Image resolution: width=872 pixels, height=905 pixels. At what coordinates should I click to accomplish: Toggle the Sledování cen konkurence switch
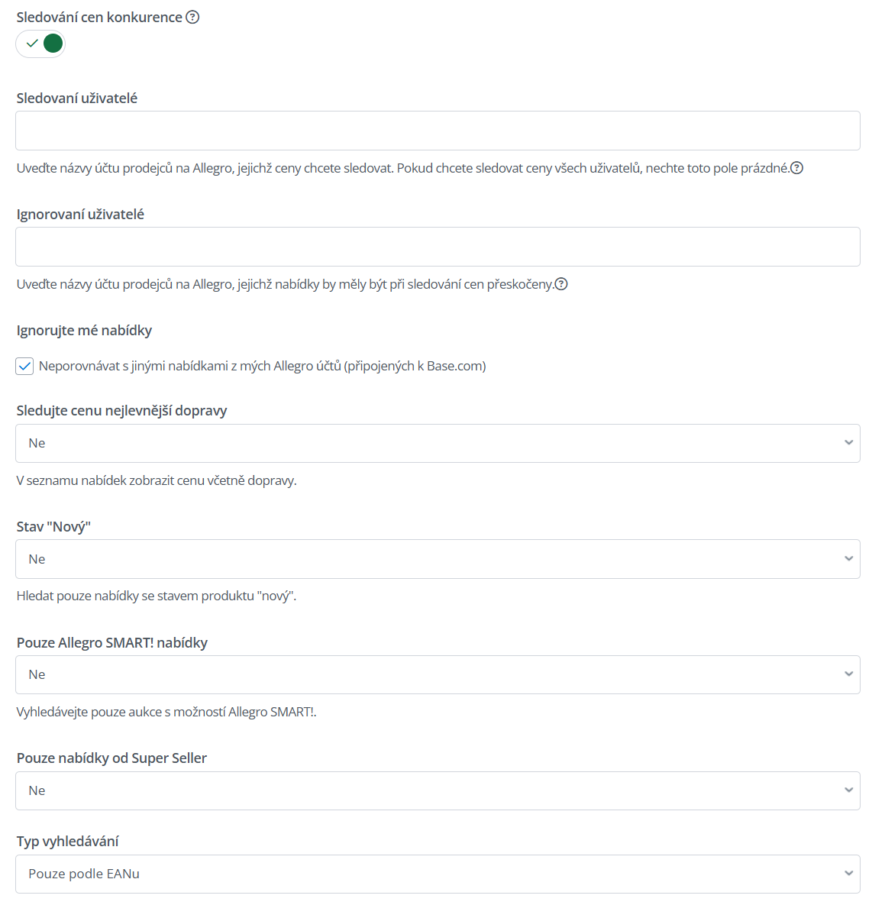[40, 44]
